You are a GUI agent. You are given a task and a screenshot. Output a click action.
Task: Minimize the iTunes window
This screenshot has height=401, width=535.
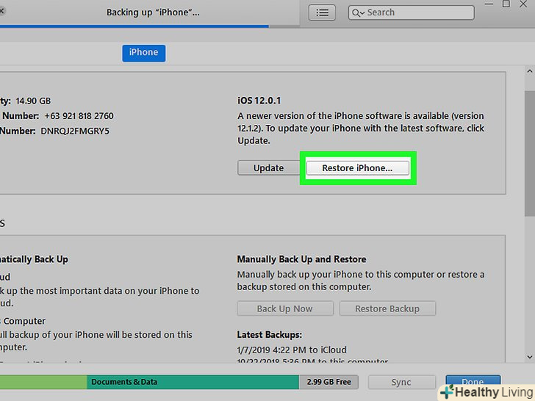coord(489,4)
